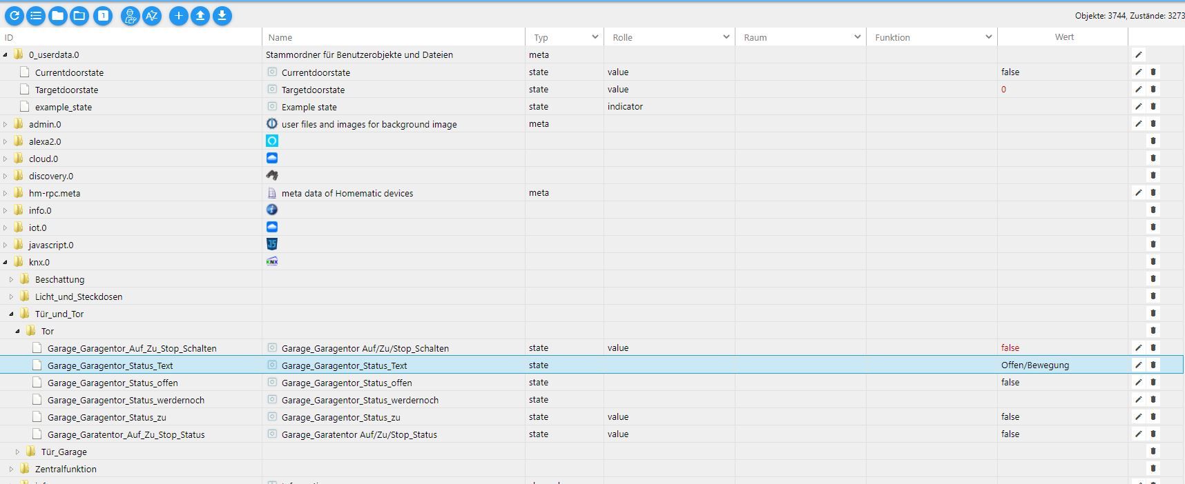Edit the hm-rpc.meta object via pencil

[1138, 192]
